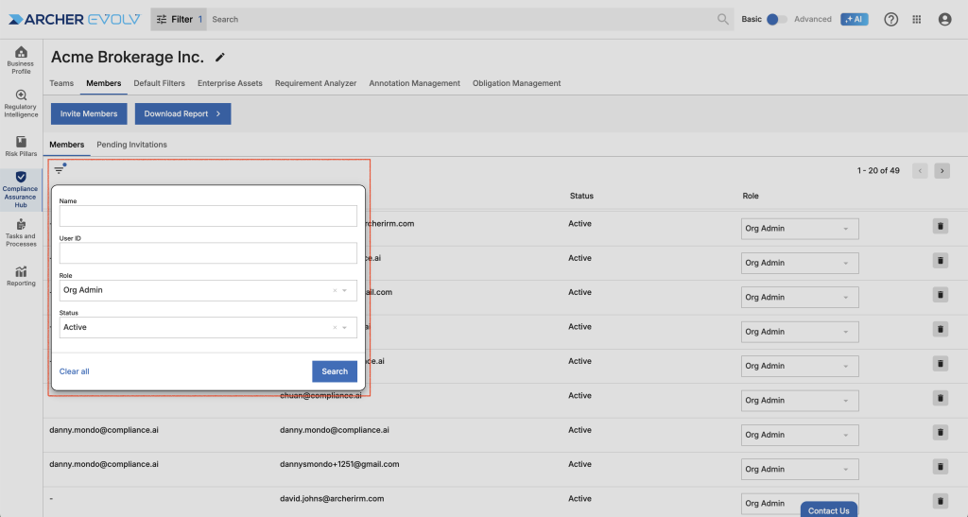The width and height of the screenshot is (968, 517).
Task: Open the help question mark icon
Action: (x=890, y=19)
